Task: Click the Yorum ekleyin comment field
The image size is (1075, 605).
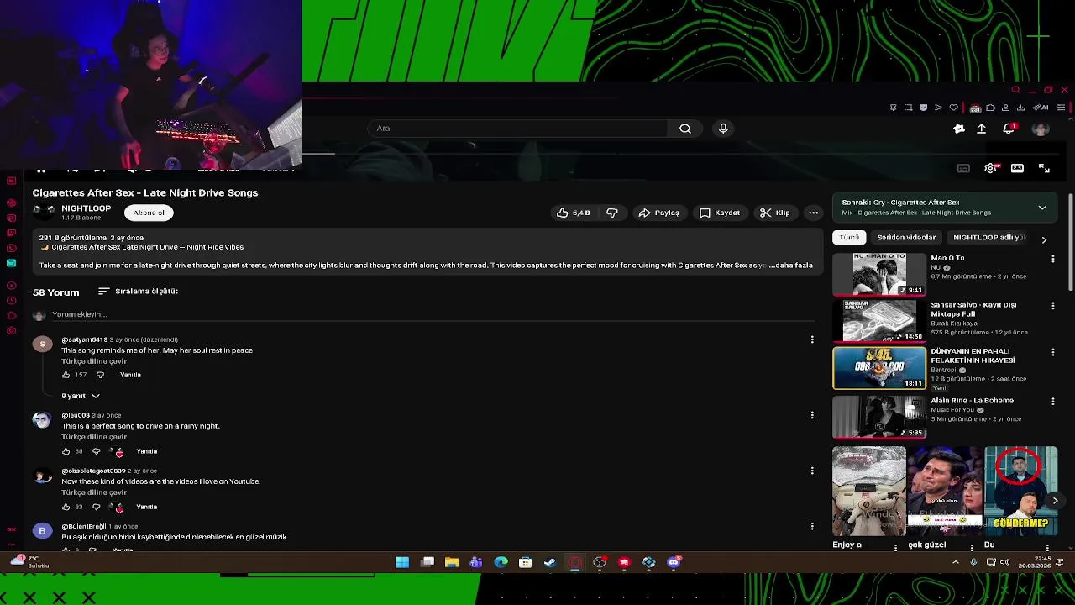Action: point(433,314)
